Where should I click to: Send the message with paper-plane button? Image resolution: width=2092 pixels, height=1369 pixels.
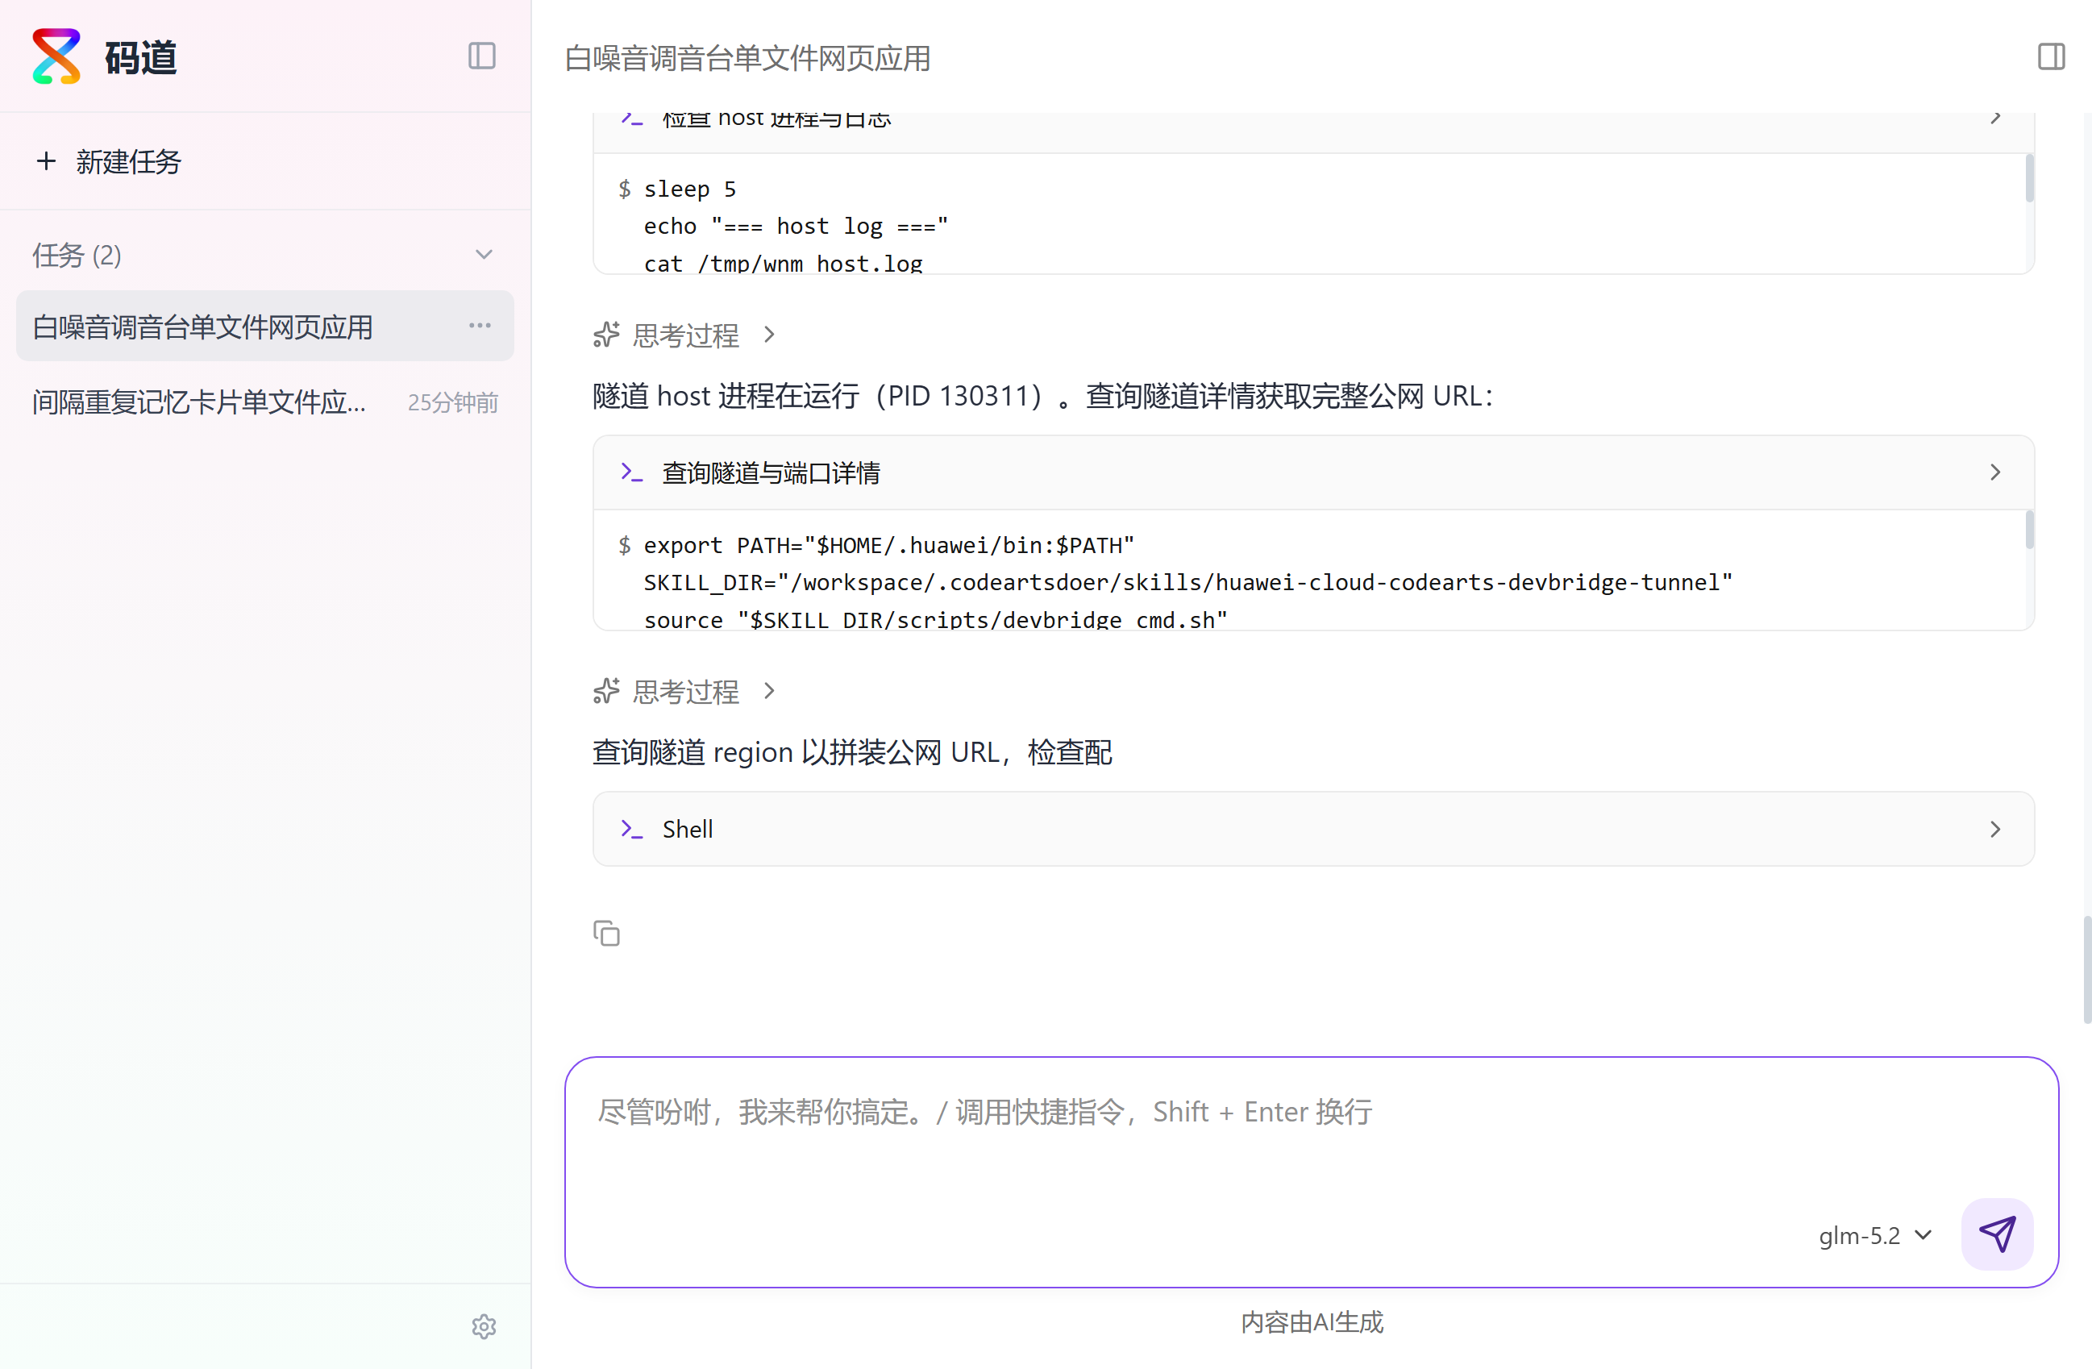pyautogui.click(x=1997, y=1234)
